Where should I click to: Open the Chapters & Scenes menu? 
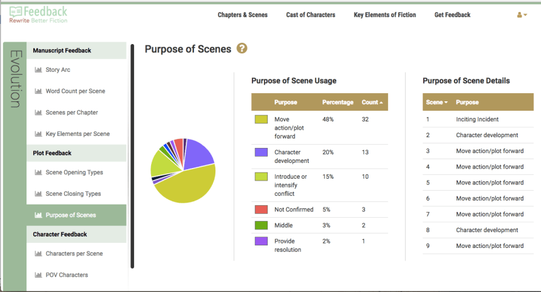pyautogui.click(x=242, y=15)
